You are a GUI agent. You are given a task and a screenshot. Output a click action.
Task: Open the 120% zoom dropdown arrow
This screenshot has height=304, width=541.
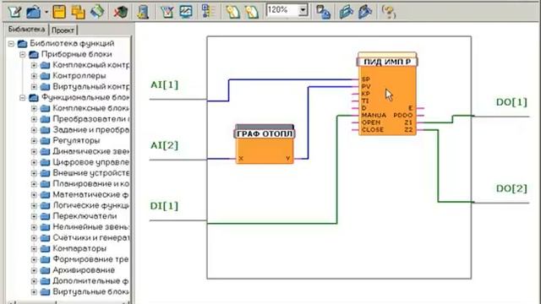point(303,10)
